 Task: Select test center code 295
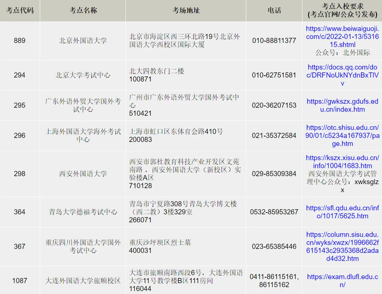[20, 105]
